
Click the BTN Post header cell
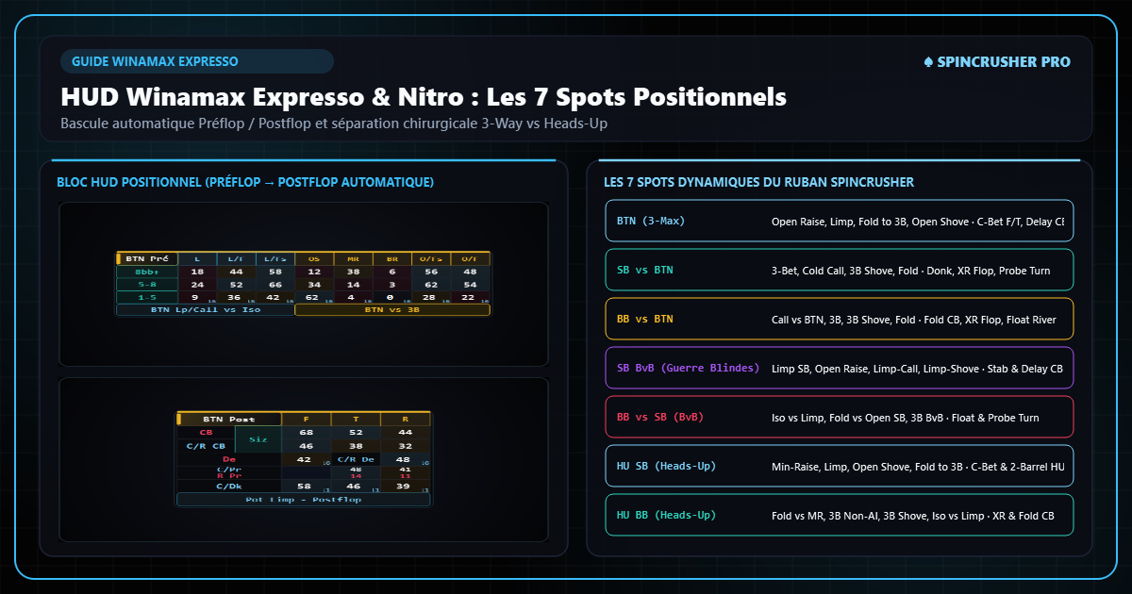pos(229,420)
